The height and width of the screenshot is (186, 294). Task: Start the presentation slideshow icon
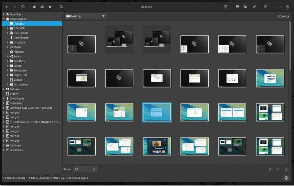pos(226,7)
